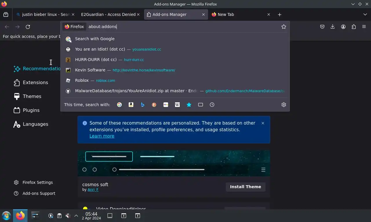Screen dimensions: 371x222
Task: Open the clipboard tray icon
Action: pyautogui.click(x=59, y=216)
